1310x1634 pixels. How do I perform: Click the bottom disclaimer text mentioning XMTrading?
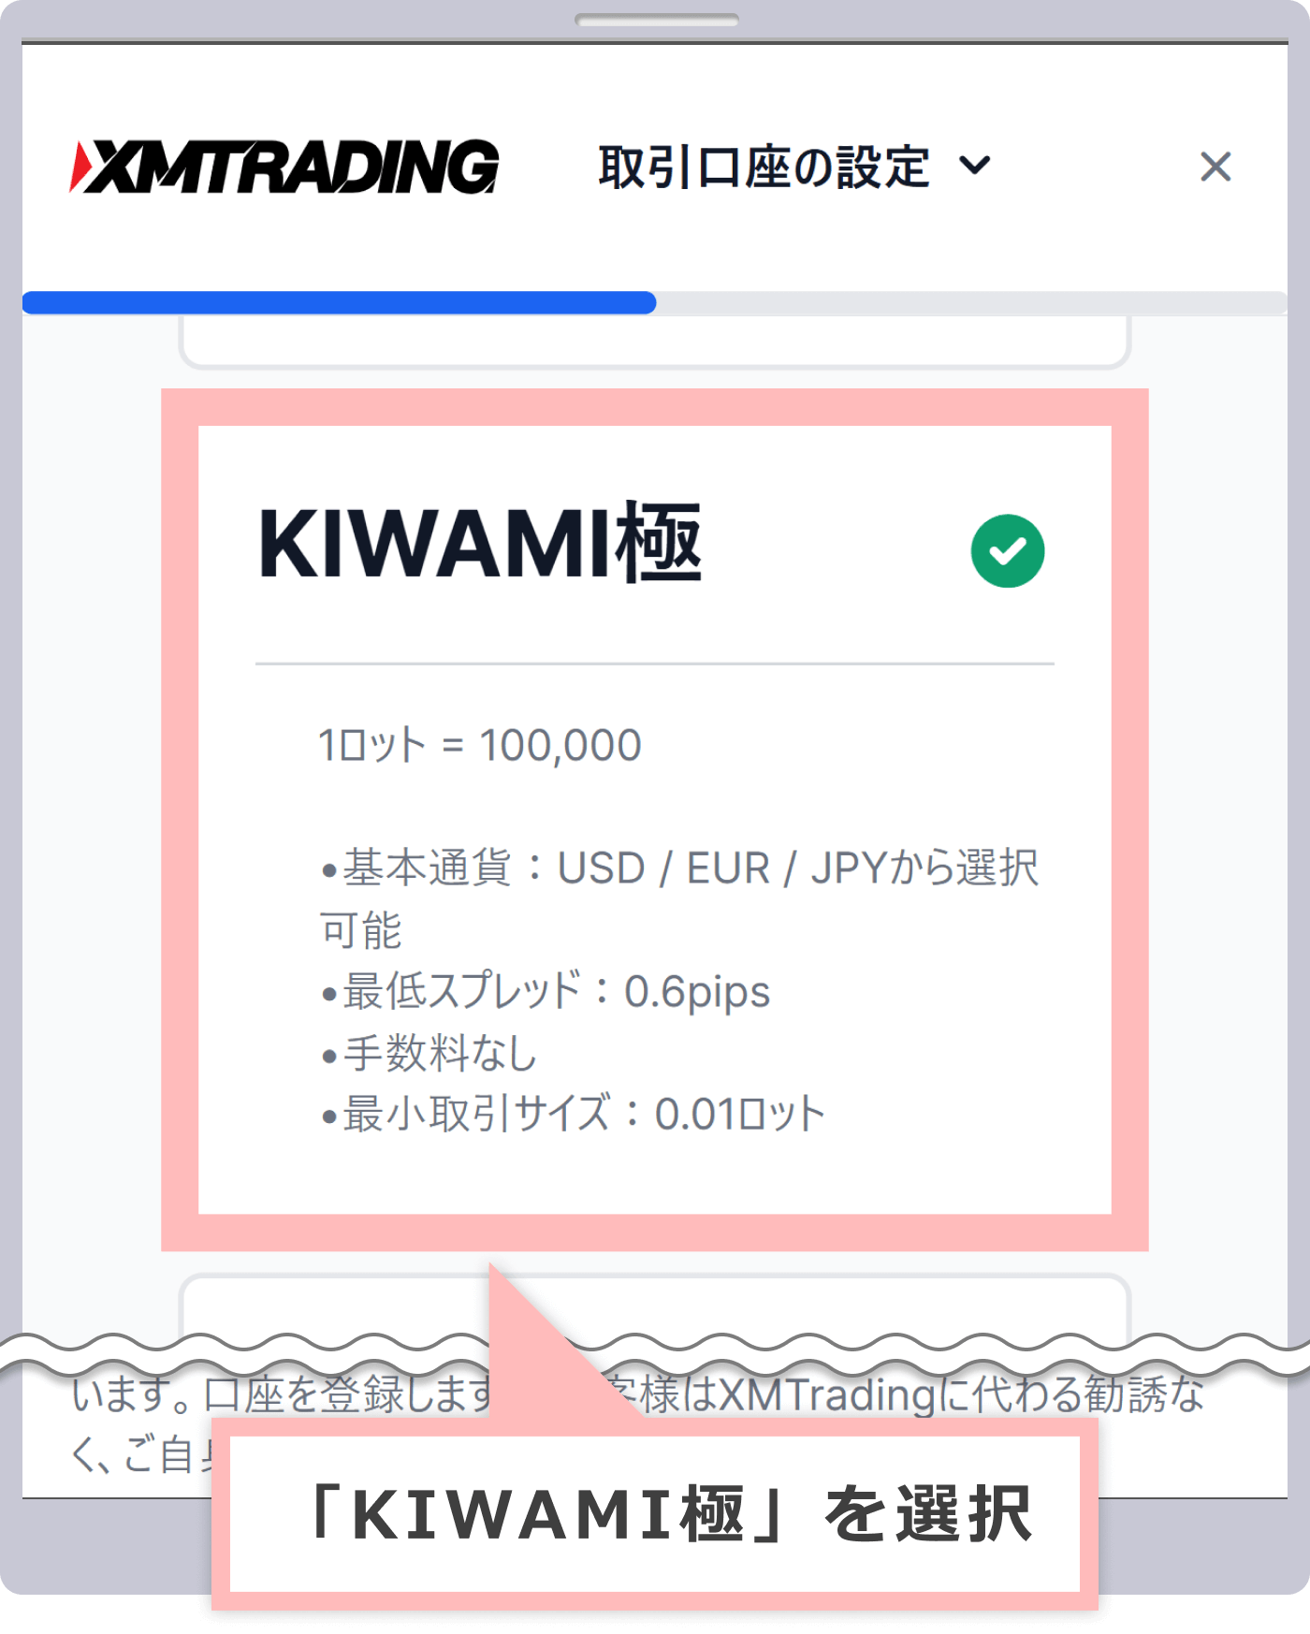(x=638, y=1423)
